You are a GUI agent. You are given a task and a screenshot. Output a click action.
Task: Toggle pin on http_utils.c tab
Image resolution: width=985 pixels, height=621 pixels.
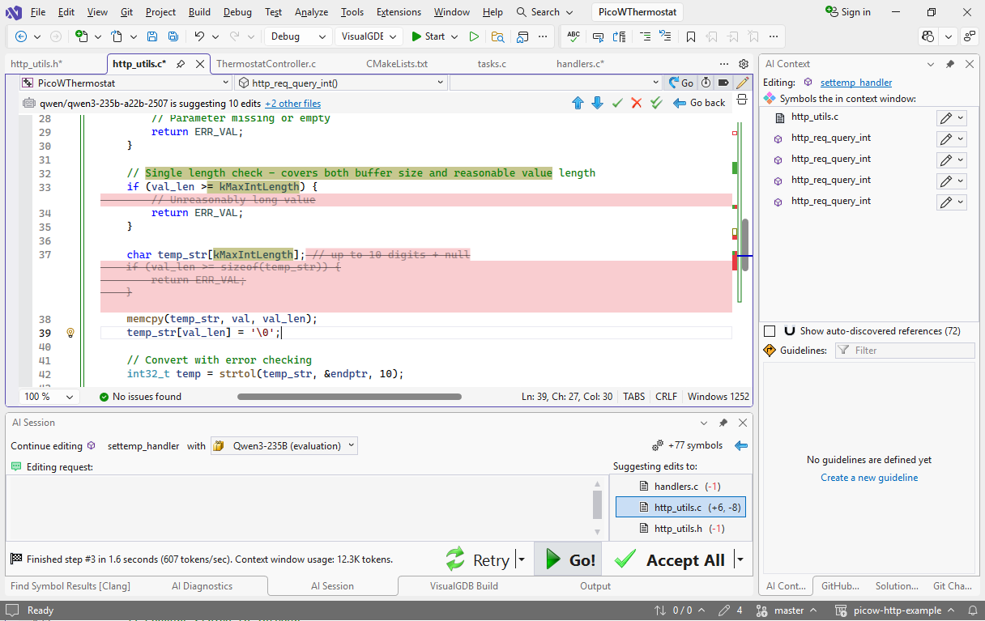(181, 64)
